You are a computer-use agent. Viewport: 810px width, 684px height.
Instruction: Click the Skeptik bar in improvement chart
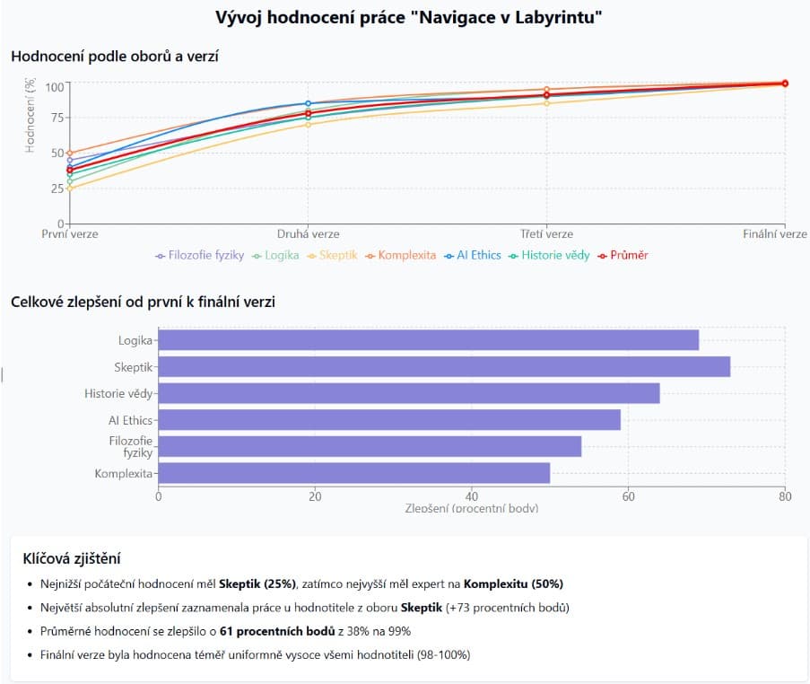(x=444, y=367)
